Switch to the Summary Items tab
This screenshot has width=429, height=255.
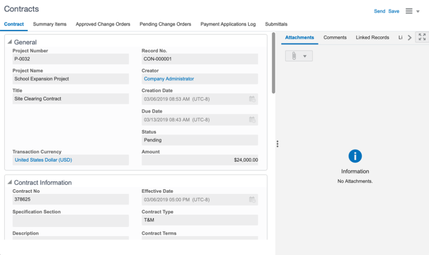click(50, 24)
